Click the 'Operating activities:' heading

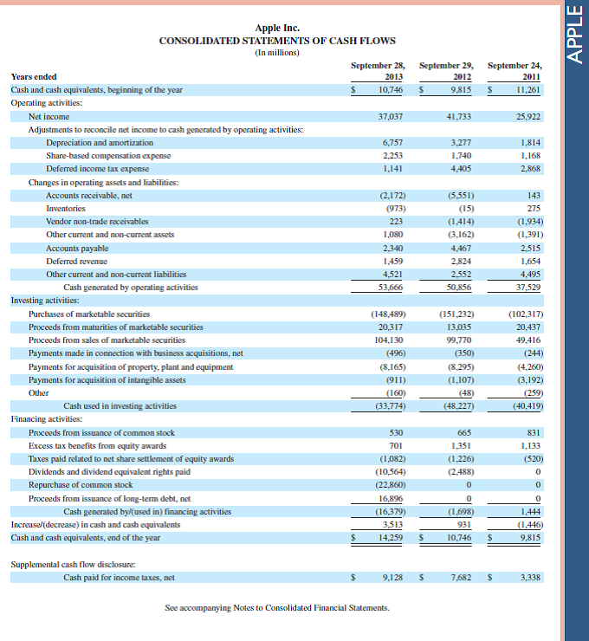tap(47, 103)
